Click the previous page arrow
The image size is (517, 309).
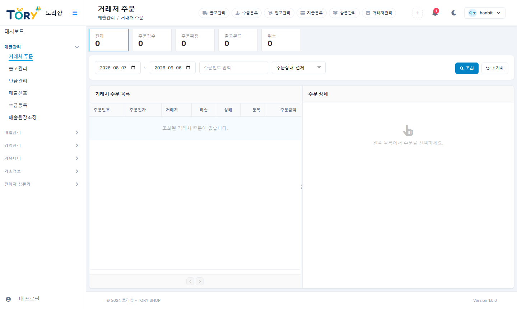click(x=190, y=281)
